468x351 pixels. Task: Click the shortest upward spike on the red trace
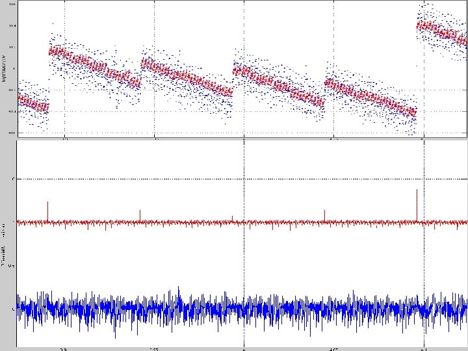tap(232, 219)
